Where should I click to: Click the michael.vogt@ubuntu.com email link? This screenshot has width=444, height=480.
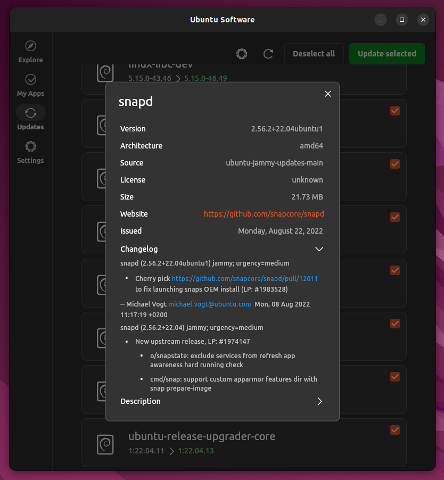pyautogui.click(x=210, y=304)
